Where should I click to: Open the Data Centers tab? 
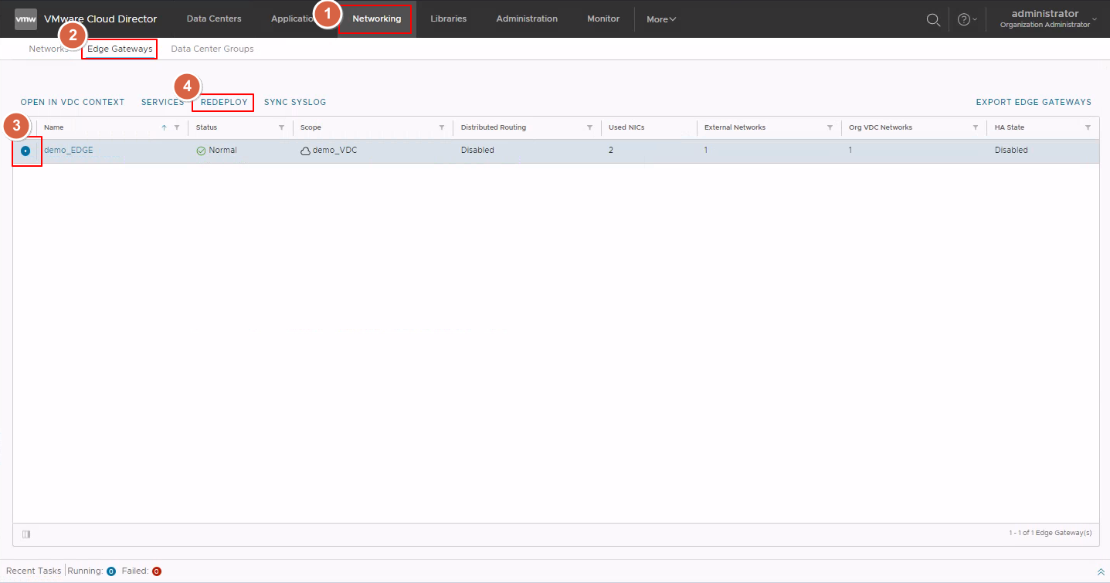coord(214,19)
